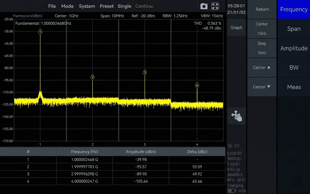Open the Mode menu
The width and height of the screenshot is (310, 194).
pos(68,6)
